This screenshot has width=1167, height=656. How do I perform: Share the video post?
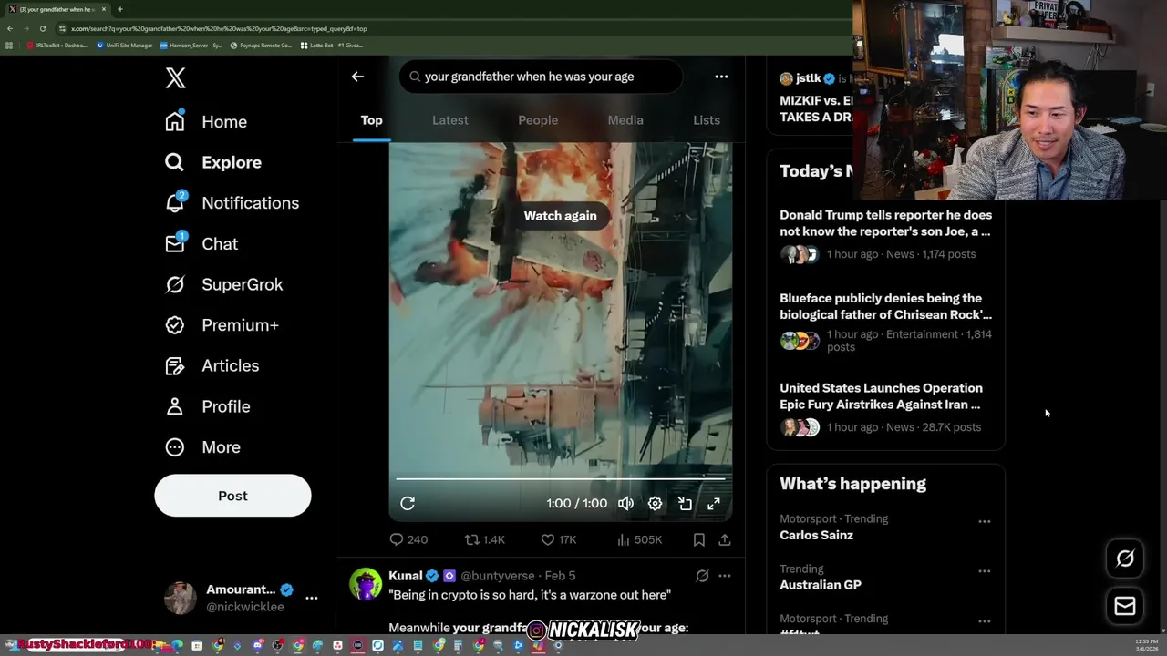click(x=725, y=540)
